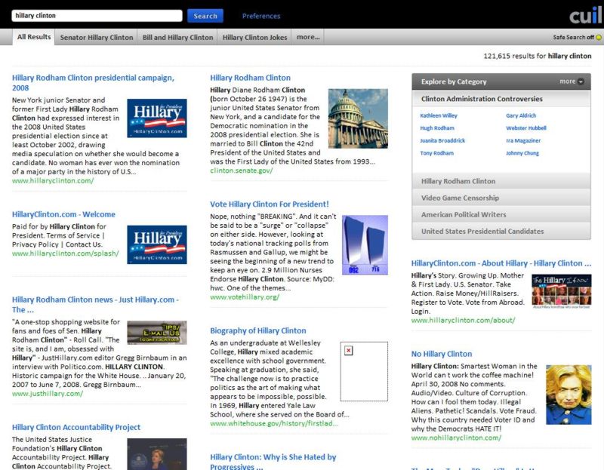604x470 pixels.
Task: Switch to Senator Hillary Clinton tab
Action: [x=97, y=37]
